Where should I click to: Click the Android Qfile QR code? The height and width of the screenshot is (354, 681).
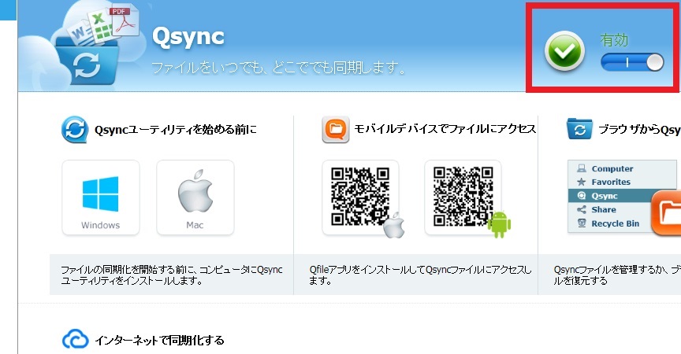coord(463,197)
